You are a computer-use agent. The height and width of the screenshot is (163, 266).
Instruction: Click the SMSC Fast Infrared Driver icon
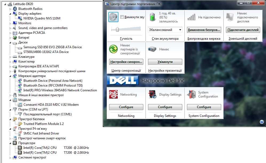tap(20, 133)
